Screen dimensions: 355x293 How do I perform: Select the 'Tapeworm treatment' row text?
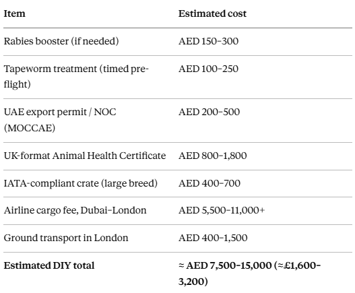click(x=76, y=76)
